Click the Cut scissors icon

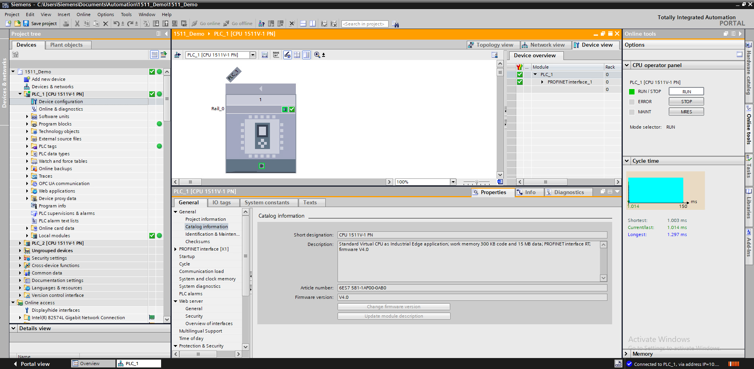point(77,24)
